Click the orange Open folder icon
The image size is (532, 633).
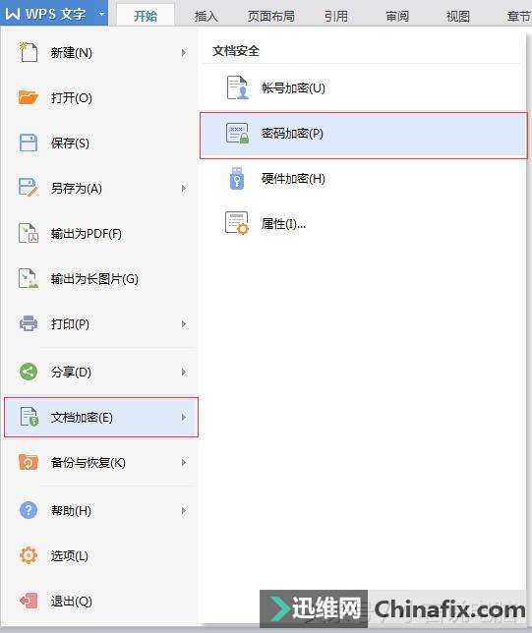(x=28, y=97)
